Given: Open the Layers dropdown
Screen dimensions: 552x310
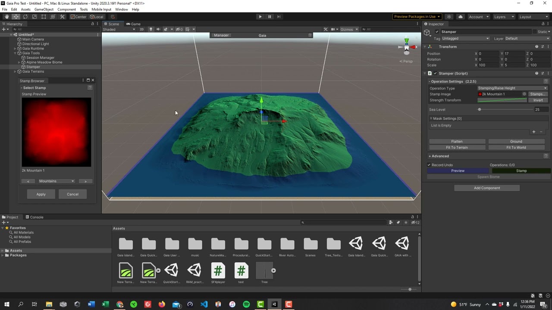Looking at the screenshot, I should coord(503,17).
